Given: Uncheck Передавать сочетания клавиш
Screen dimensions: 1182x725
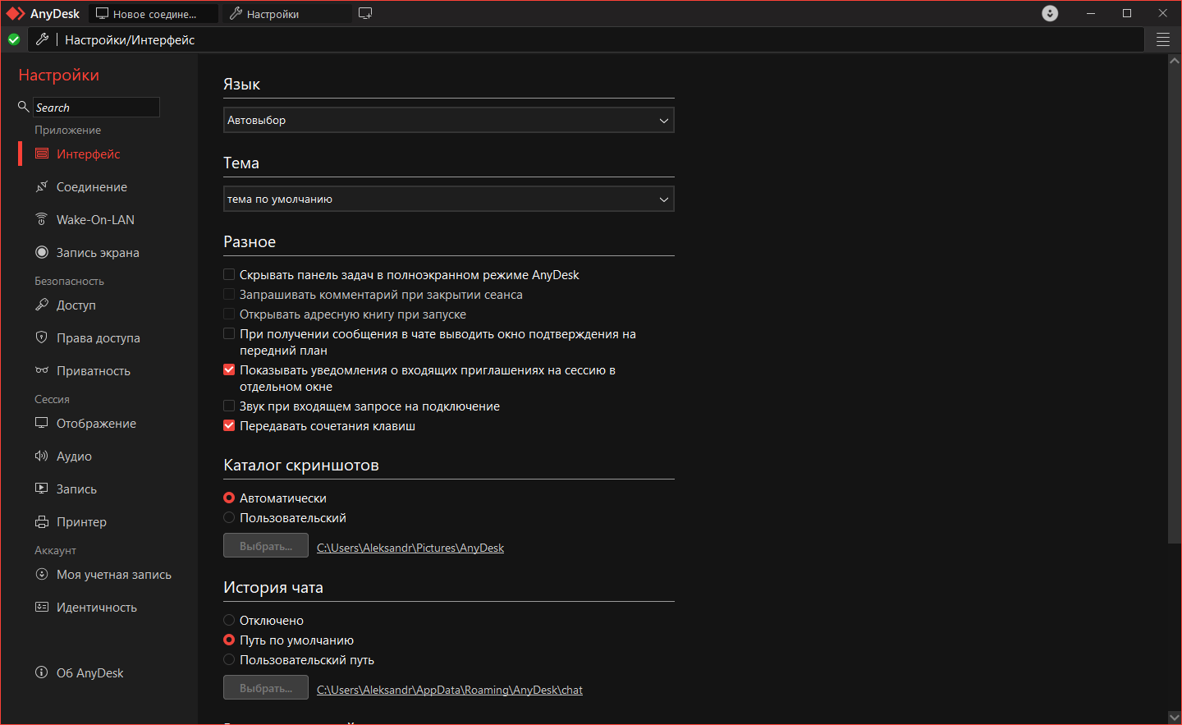Looking at the screenshot, I should click(229, 426).
